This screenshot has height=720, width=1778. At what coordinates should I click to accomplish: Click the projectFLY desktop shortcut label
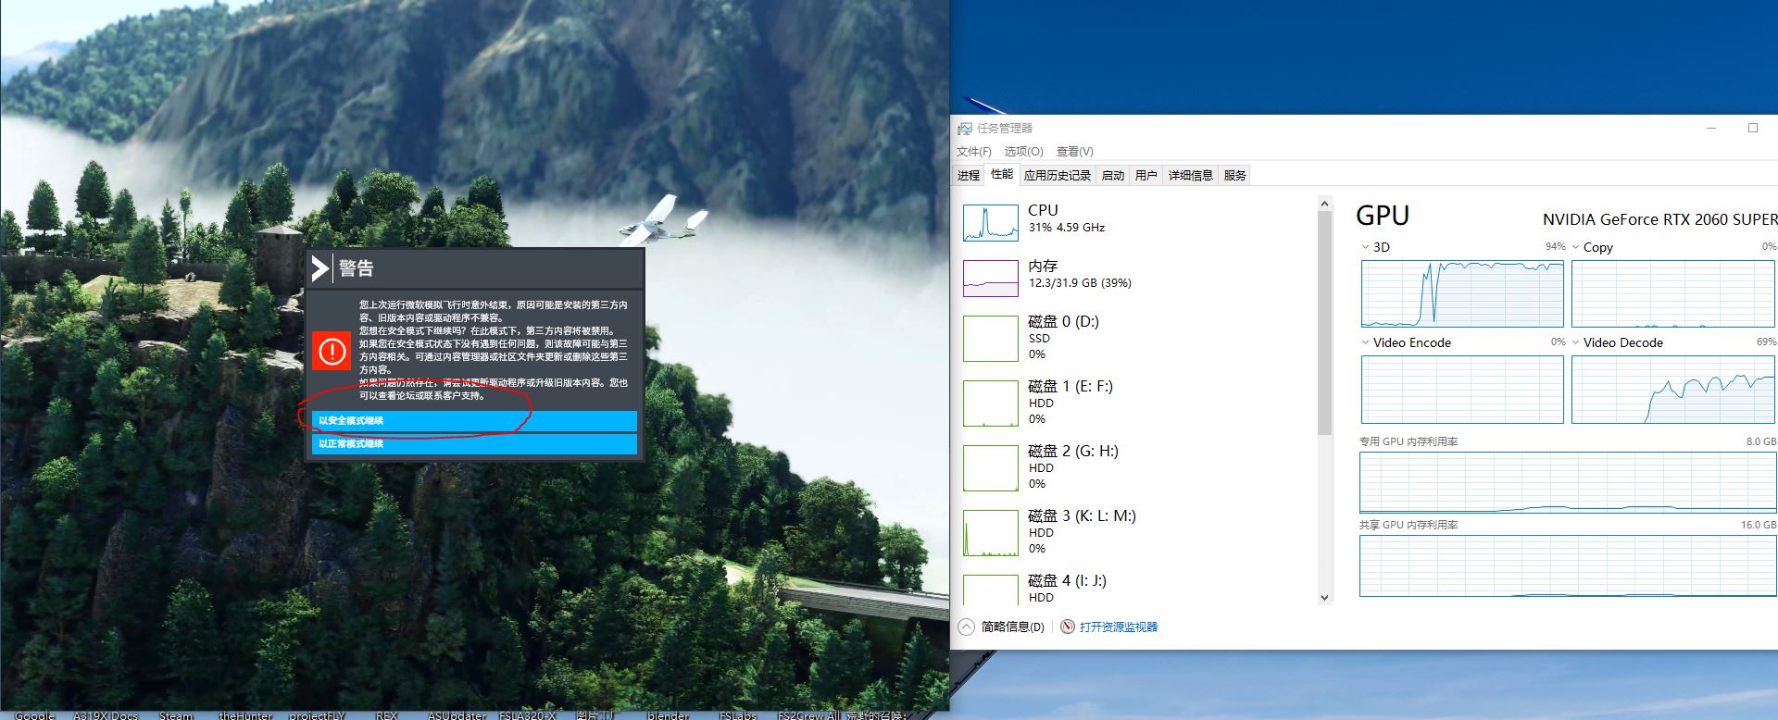(x=317, y=715)
